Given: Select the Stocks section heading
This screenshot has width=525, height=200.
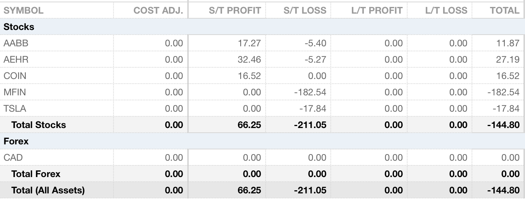Looking at the screenshot, I should pos(19,27).
